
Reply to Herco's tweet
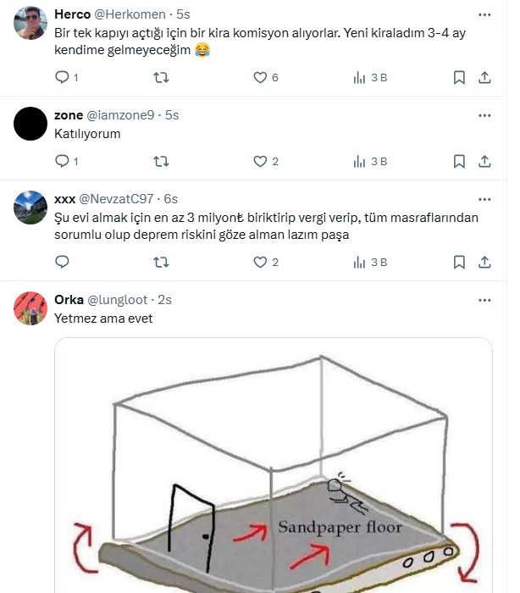62,78
